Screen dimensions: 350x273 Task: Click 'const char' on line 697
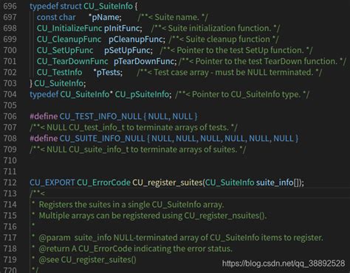coord(56,17)
